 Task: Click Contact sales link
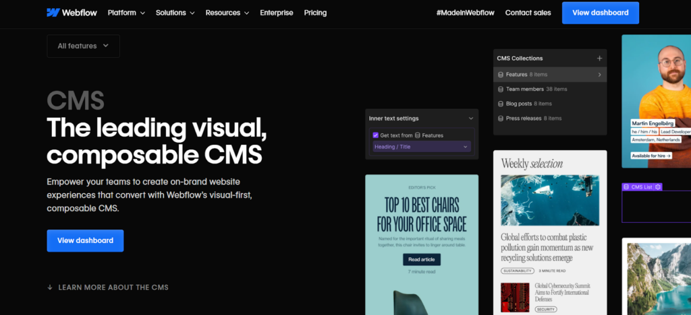pos(528,13)
